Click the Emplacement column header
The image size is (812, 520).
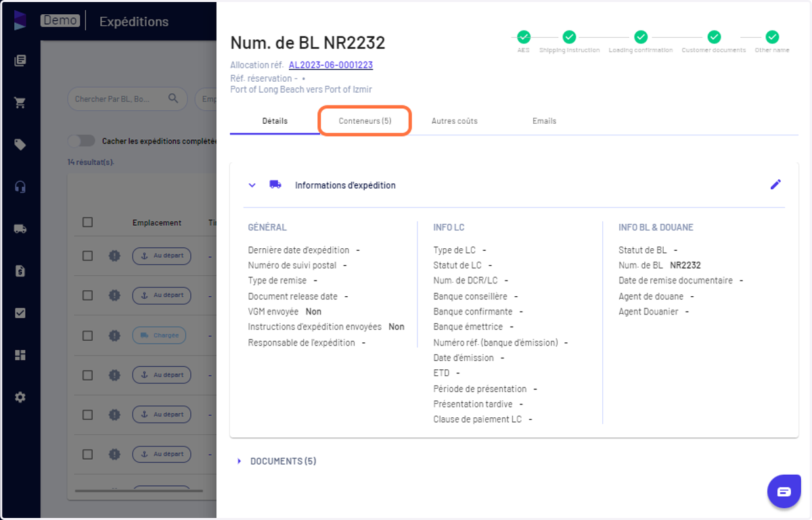point(157,222)
